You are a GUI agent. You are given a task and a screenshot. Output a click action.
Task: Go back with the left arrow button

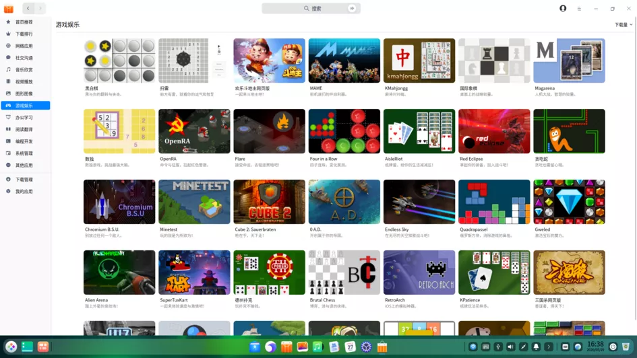coord(28,8)
